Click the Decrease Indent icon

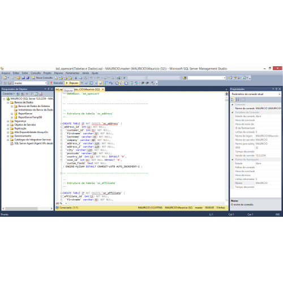point(143,83)
